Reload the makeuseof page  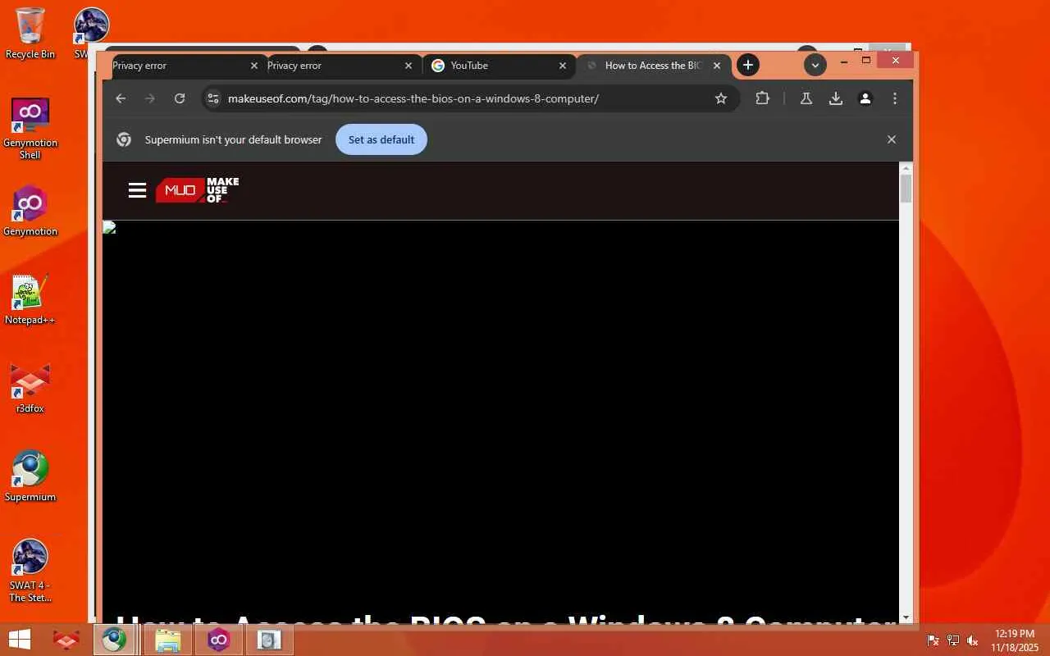180,98
